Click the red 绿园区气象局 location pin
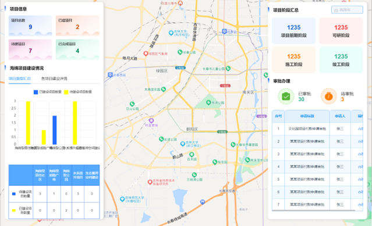 [146, 53]
